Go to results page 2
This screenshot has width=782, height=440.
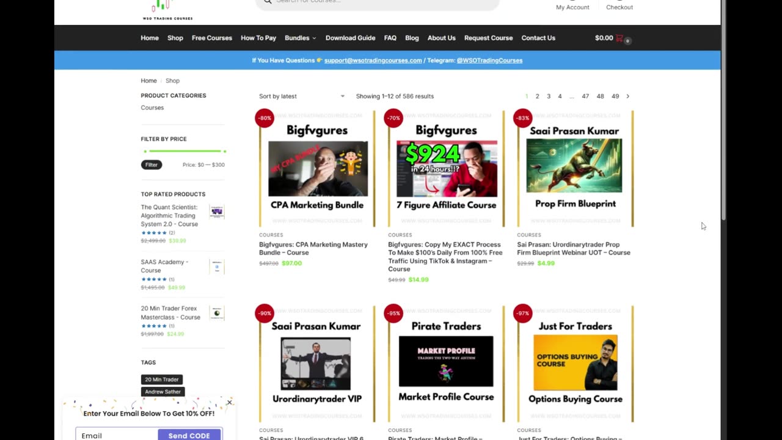[x=537, y=96]
